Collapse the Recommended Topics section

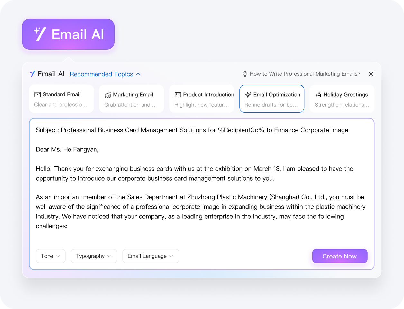pyautogui.click(x=105, y=74)
